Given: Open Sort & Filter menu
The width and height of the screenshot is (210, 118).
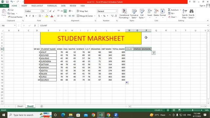Looking at the screenshot, I should click(185, 14).
